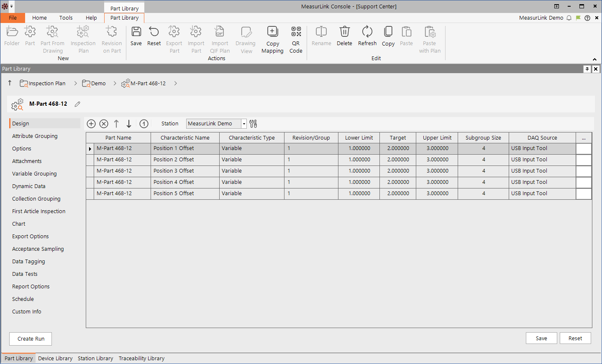The width and height of the screenshot is (602, 364).
Task: Add a characteristic with plus icon
Action: [x=91, y=124]
